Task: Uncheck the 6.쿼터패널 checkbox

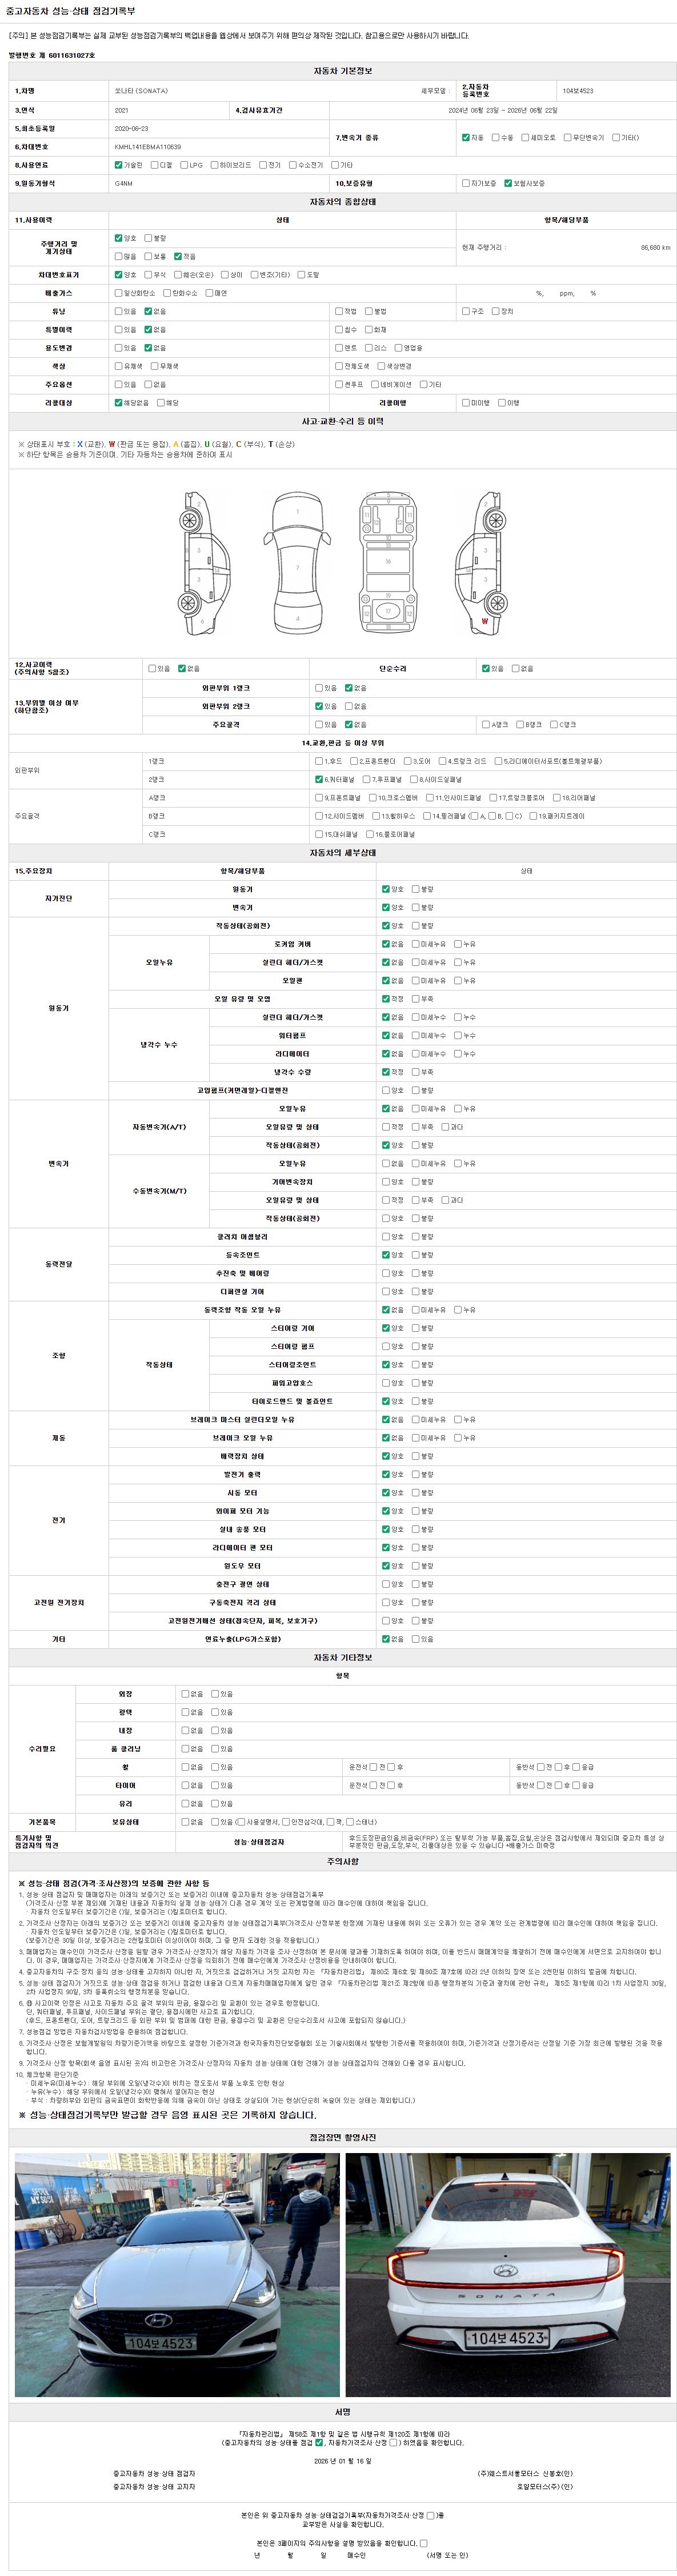Action: 319,779
